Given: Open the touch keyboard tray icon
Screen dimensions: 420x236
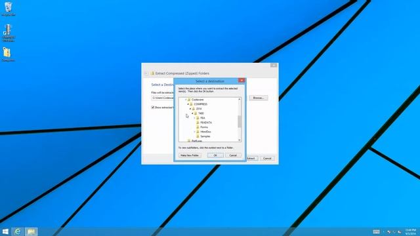Looking at the screenshot, I should coord(376,231).
